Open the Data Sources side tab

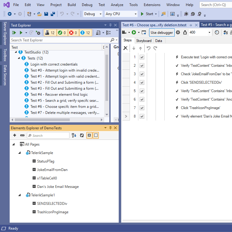[x=5, y=75]
